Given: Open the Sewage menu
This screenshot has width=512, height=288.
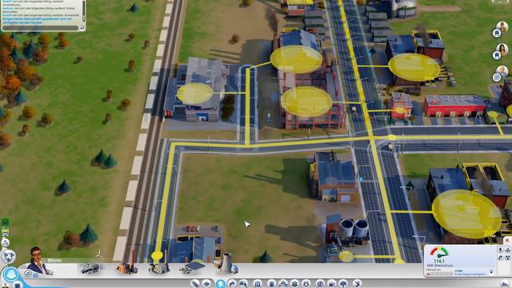Looking at the screenshot, I should click(243, 284).
